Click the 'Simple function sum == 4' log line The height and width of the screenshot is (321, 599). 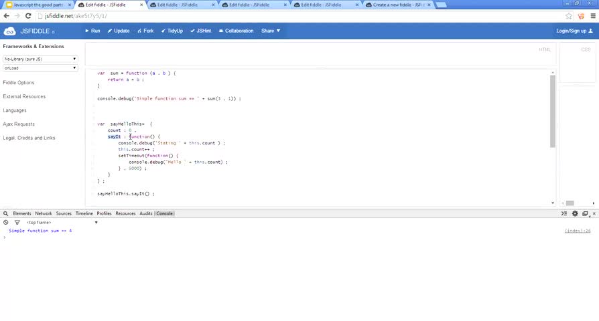pyautogui.click(x=40, y=231)
